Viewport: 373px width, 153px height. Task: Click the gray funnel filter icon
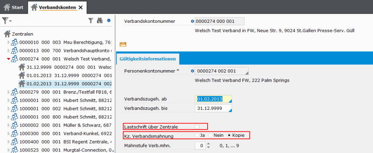click(x=91, y=21)
